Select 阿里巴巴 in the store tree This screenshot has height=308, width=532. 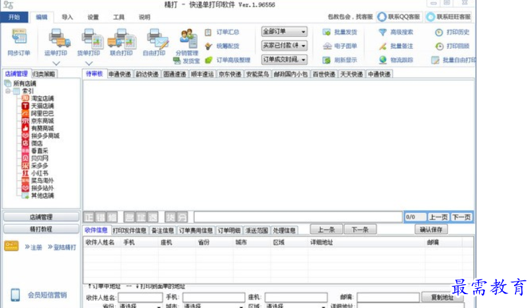click(42, 114)
